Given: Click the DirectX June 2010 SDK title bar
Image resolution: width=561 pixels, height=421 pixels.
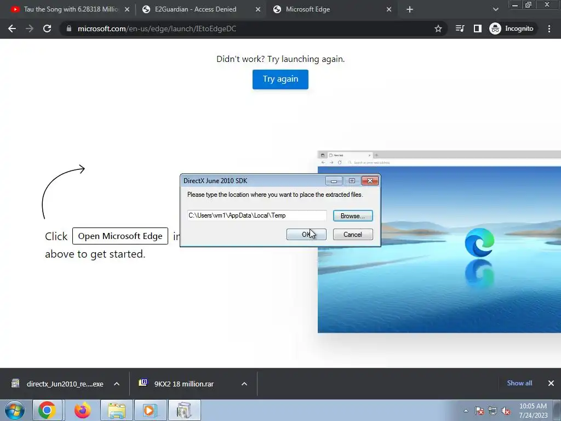Looking at the screenshot, I should pyautogui.click(x=252, y=181).
